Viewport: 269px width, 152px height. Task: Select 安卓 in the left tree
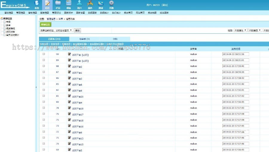pos(8,25)
